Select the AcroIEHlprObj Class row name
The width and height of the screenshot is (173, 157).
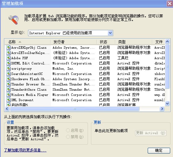tap(29, 48)
